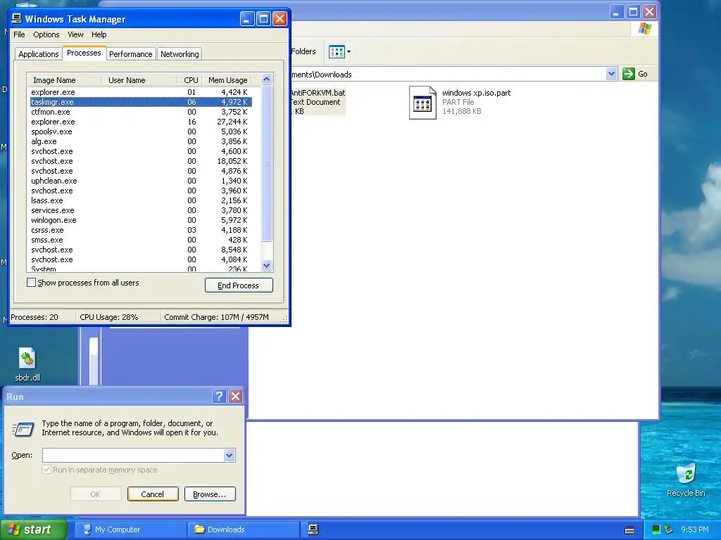Sort by the CPU column header
This screenshot has width=721, height=540.
click(190, 80)
